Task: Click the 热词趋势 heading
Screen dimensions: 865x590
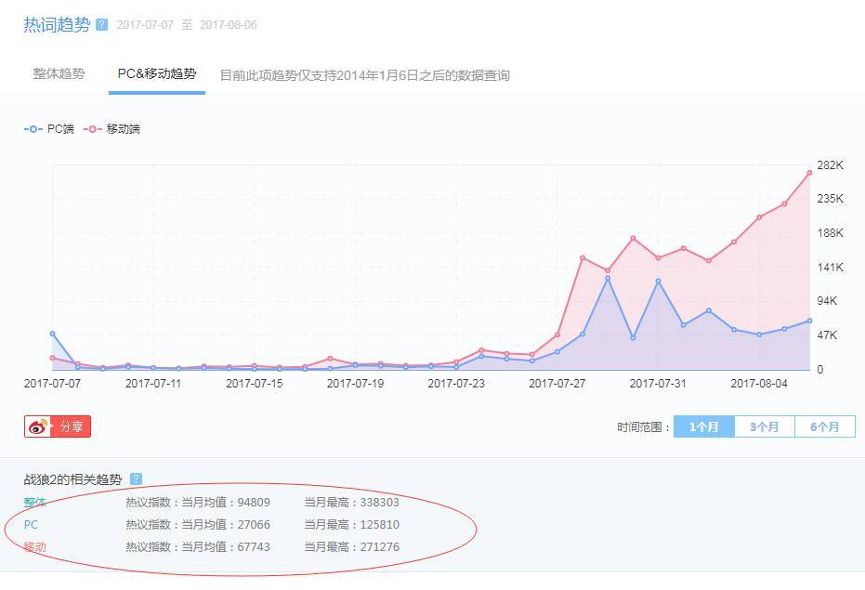Action: pos(57,25)
